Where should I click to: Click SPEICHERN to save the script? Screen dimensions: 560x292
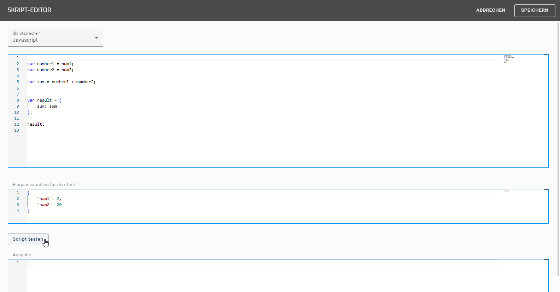[x=534, y=10]
